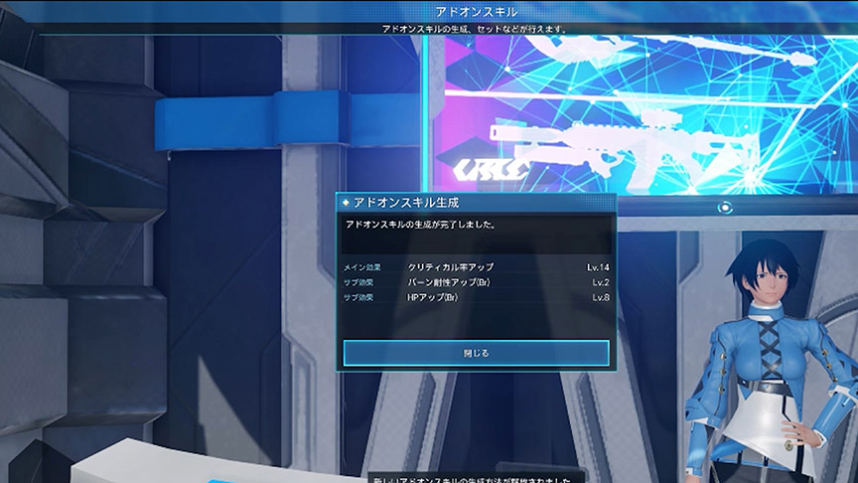Click the アドオンスキル生成 dialog title

[406, 203]
